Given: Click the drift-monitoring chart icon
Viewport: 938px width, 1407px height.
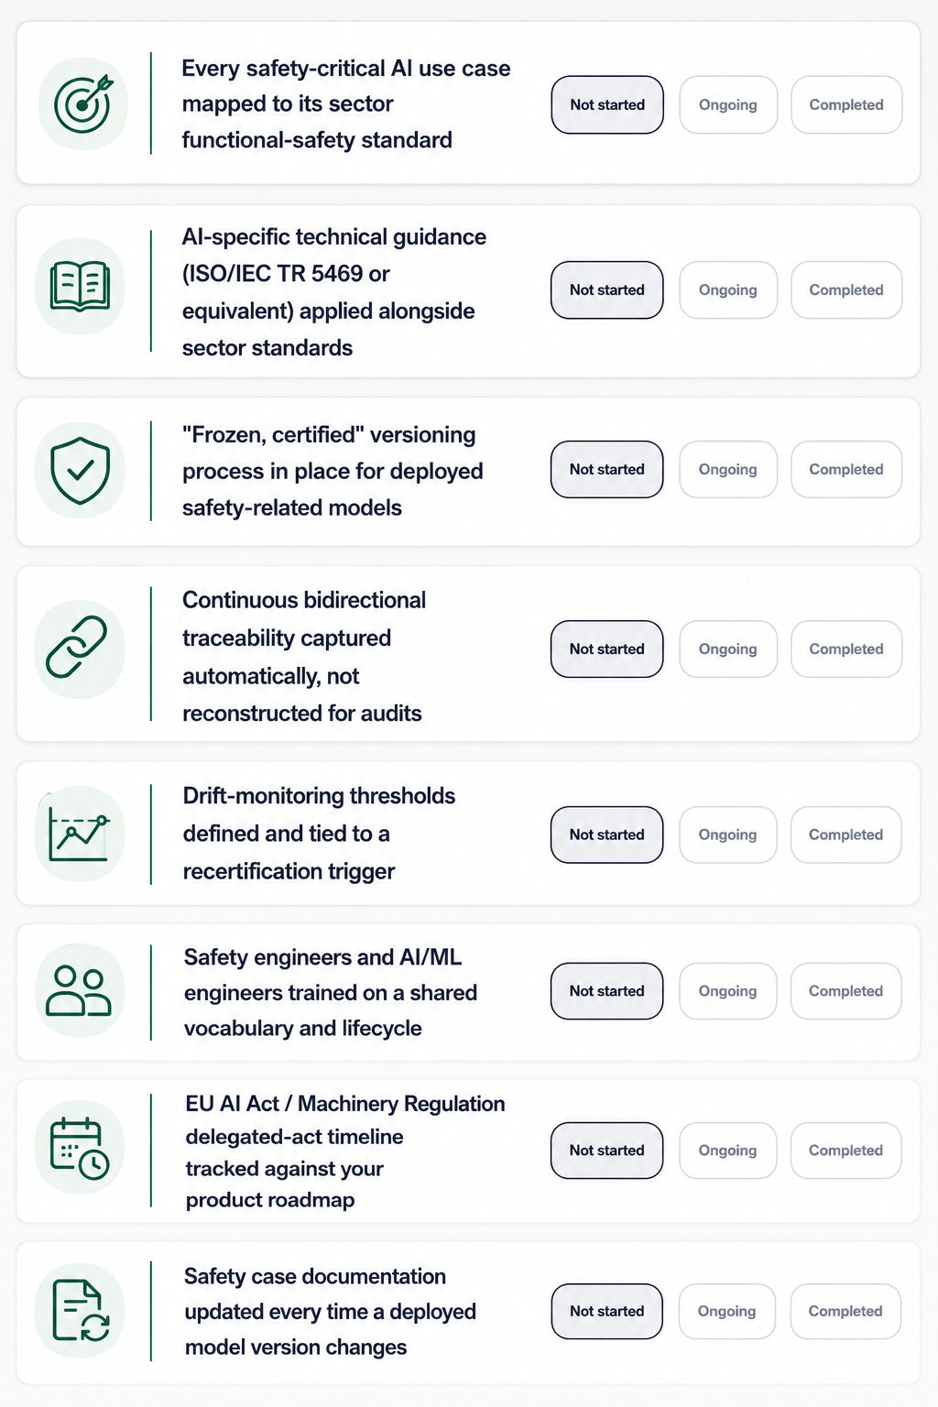Looking at the screenshot, I should coord(79,834).
